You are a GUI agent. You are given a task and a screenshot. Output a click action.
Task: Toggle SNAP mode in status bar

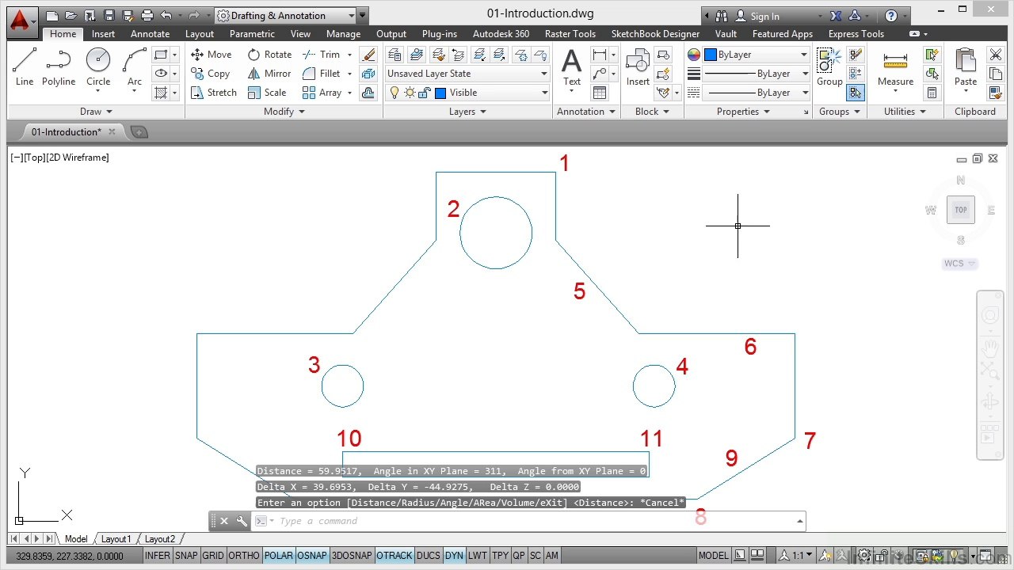(x=186, y=556)
